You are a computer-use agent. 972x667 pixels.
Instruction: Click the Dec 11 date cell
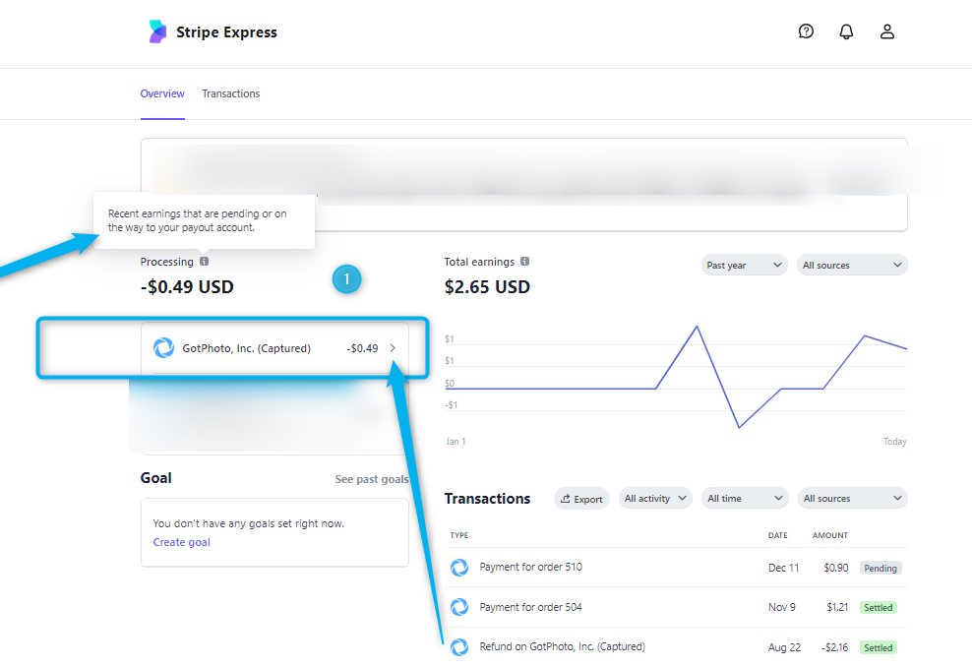[x=783, y=568]
